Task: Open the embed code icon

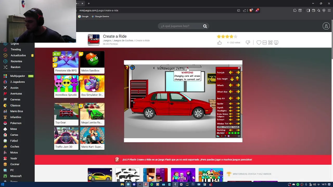Action: (x=265, y=43)
